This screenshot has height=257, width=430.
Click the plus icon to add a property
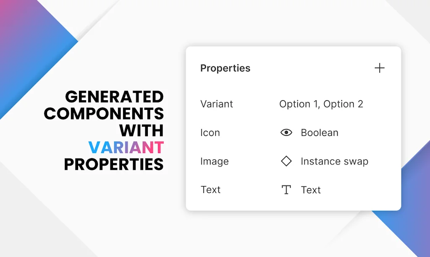click(x=379, y=68)
